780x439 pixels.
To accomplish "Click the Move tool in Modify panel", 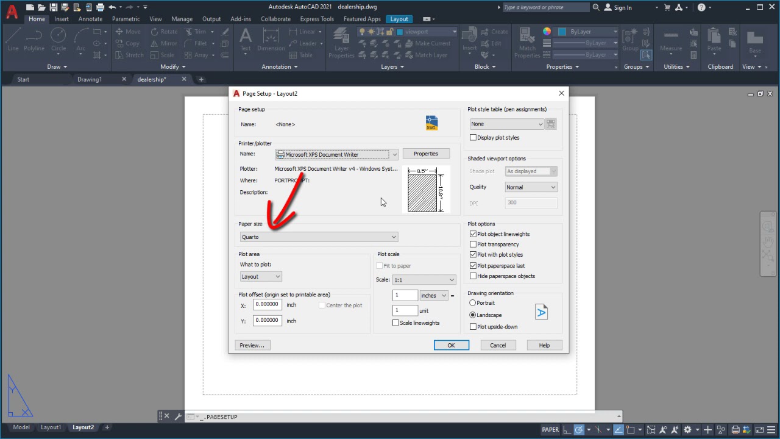I will click(128, 32).
